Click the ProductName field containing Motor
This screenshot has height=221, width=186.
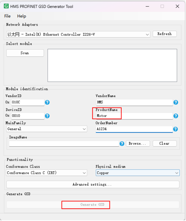tap(135, 116)
